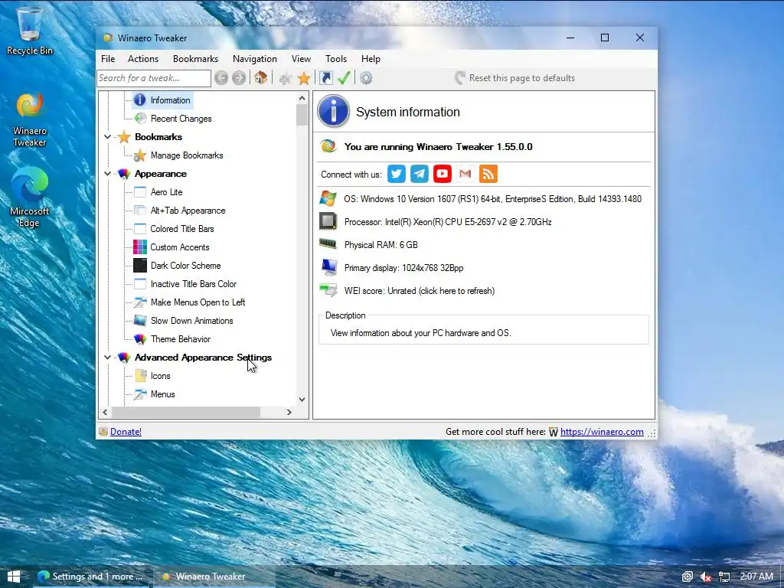Open the Telegram channel icon
The image size is (784, 588).
(x=420, y=174)
